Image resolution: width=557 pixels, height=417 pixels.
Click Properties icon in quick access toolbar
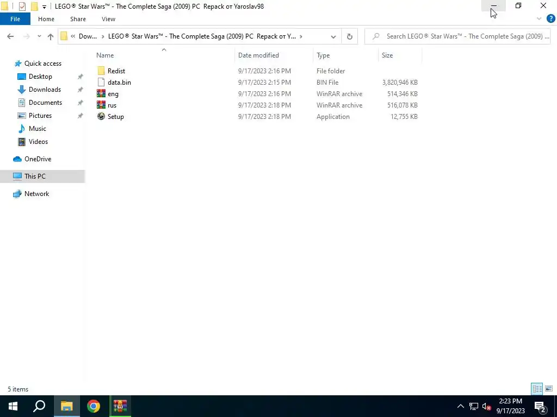pos(22,6)
